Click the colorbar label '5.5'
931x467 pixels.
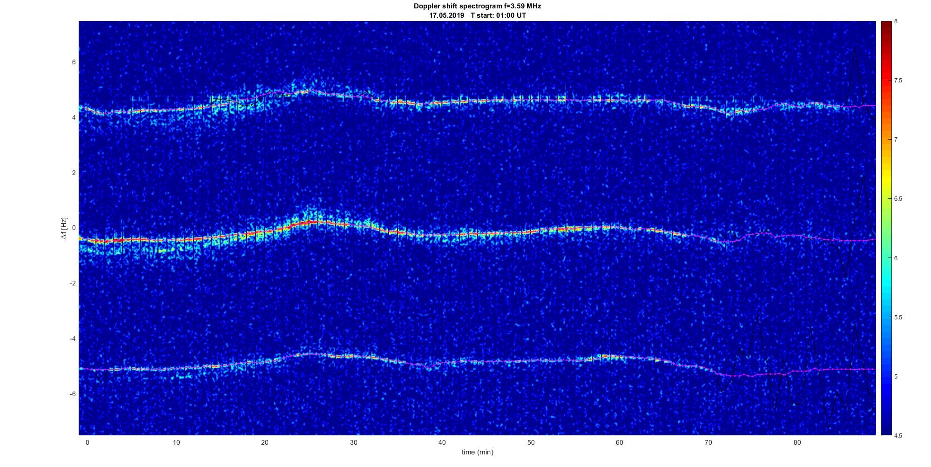click(x=898, y=317)
